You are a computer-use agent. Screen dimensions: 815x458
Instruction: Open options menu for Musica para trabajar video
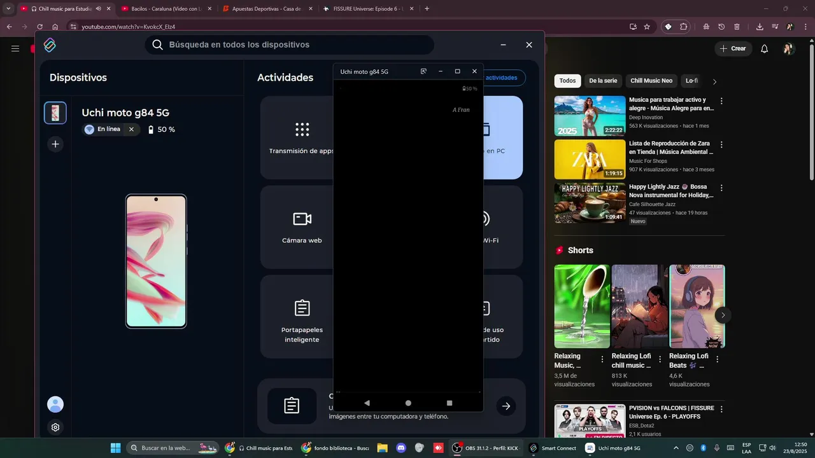coord(721,101)
